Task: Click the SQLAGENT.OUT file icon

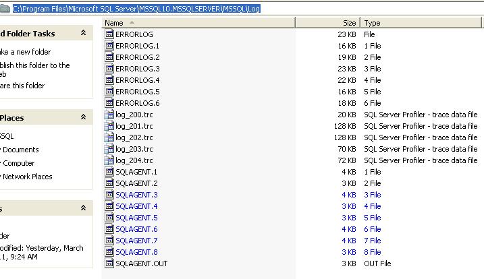Action: click(x=109, y=263)
